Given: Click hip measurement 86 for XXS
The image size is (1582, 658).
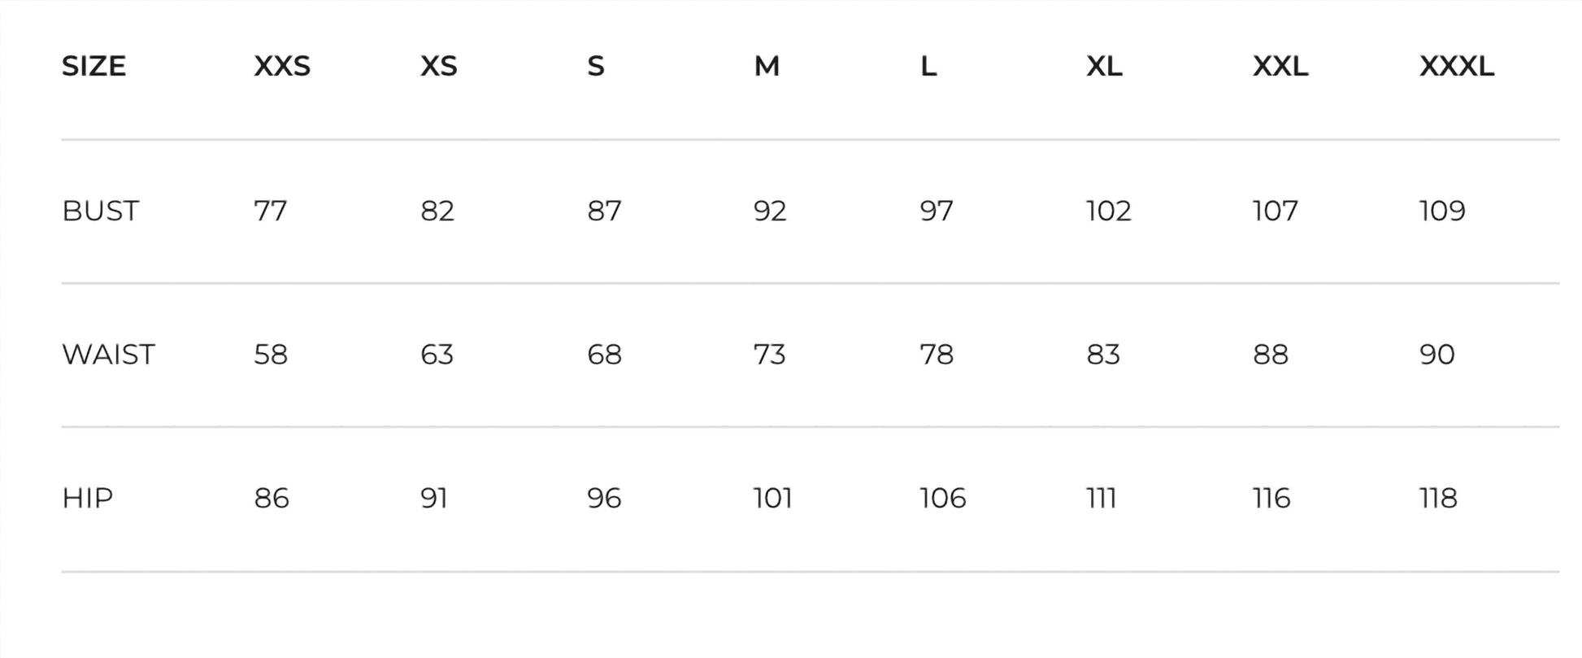Looking at the screenshot, I should point(271,498).
